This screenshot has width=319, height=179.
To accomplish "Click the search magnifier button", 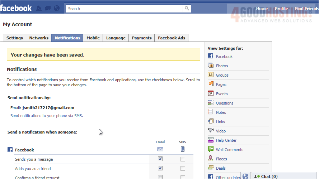I will pyautogui.click(x=187, y=9).
